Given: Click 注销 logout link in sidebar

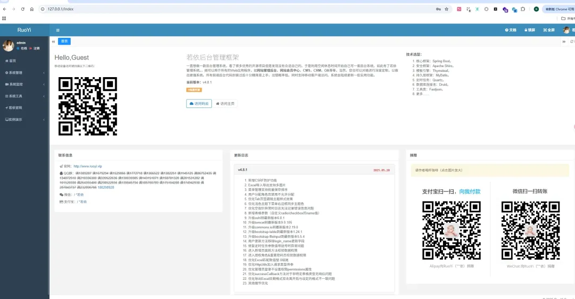Looking at the screenshot, I should (35, 48).
